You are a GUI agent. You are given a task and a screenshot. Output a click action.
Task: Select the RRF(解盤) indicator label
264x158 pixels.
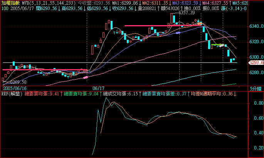point(12,94)
